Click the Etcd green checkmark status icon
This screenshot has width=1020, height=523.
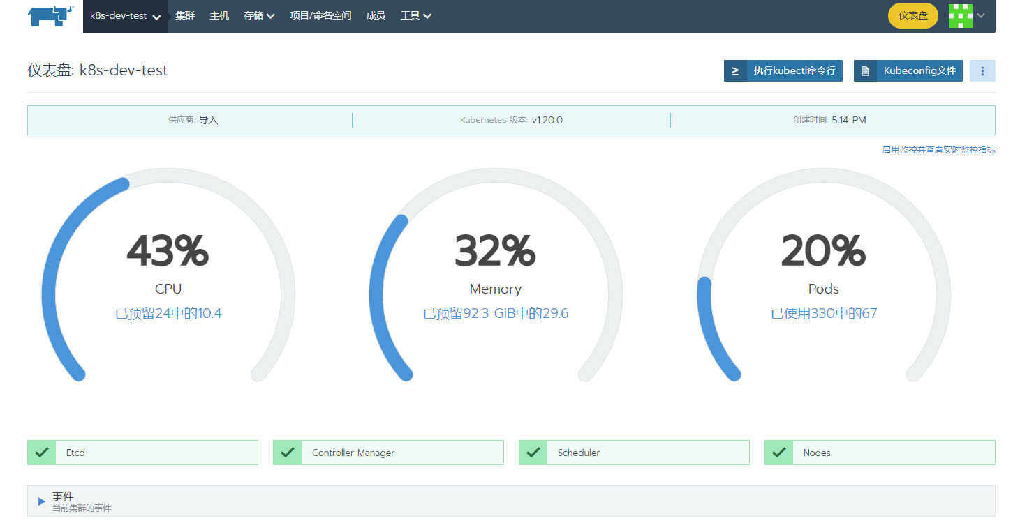[42, 453]
